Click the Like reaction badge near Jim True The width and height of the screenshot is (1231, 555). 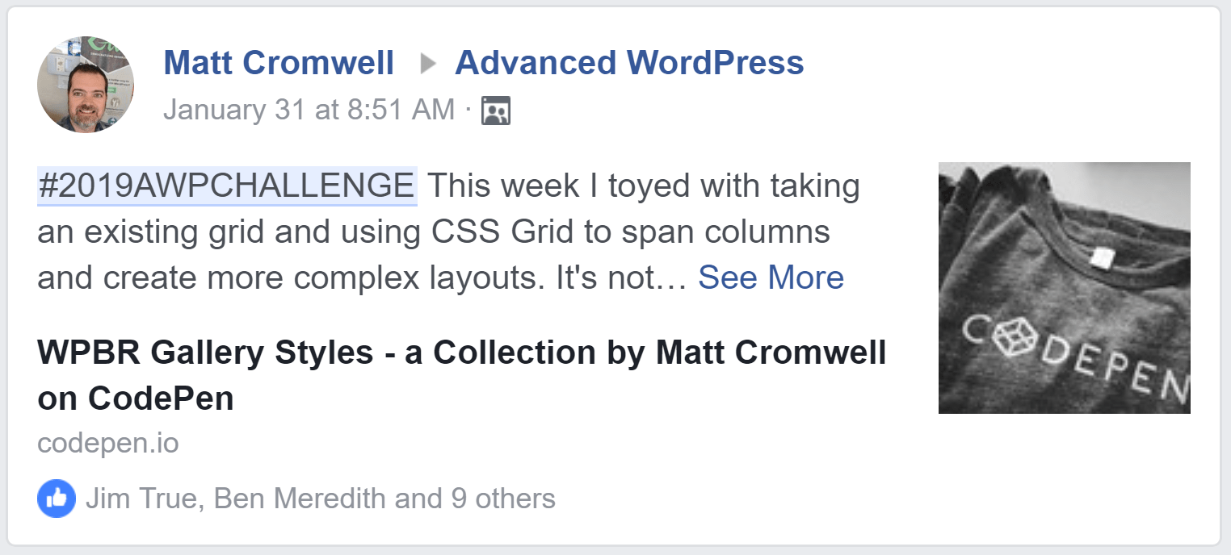[x=57, y=500]
